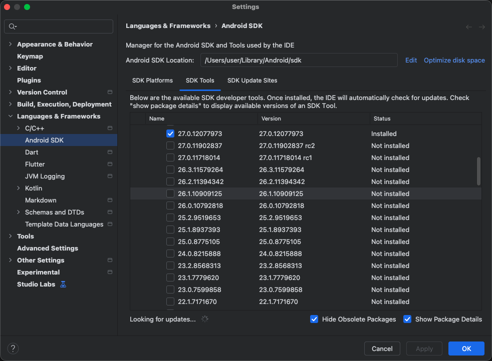Open help via the question mark icon
Image resolution: width=492 pixels, height=361 pixels.
(x=13, y=348)
